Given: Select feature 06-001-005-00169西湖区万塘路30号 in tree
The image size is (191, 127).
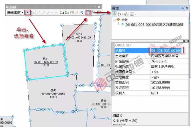Looking at the screenshot, I should (x=154, y=25).
